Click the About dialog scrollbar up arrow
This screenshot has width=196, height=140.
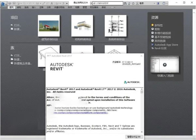(142, 89)
